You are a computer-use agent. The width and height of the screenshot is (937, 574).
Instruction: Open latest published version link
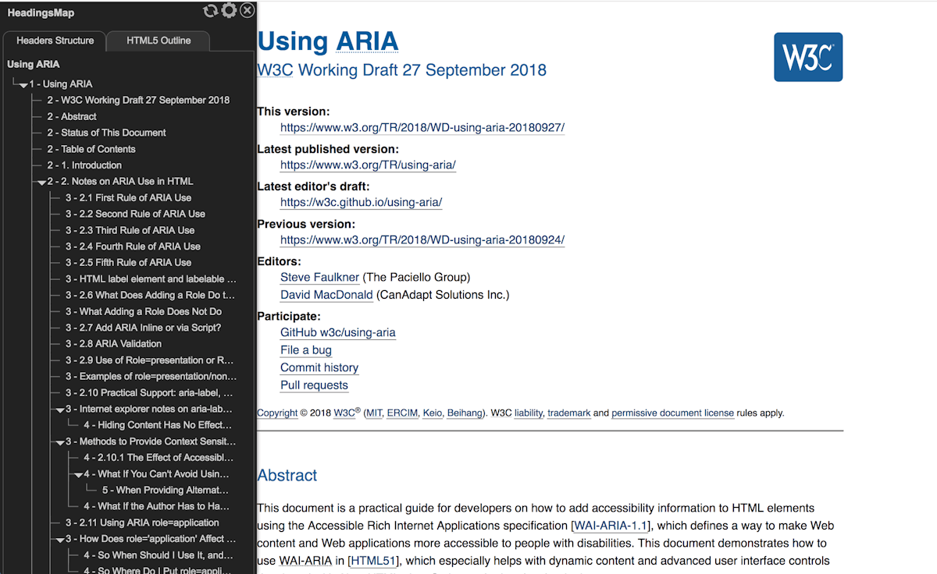point(368,165)
